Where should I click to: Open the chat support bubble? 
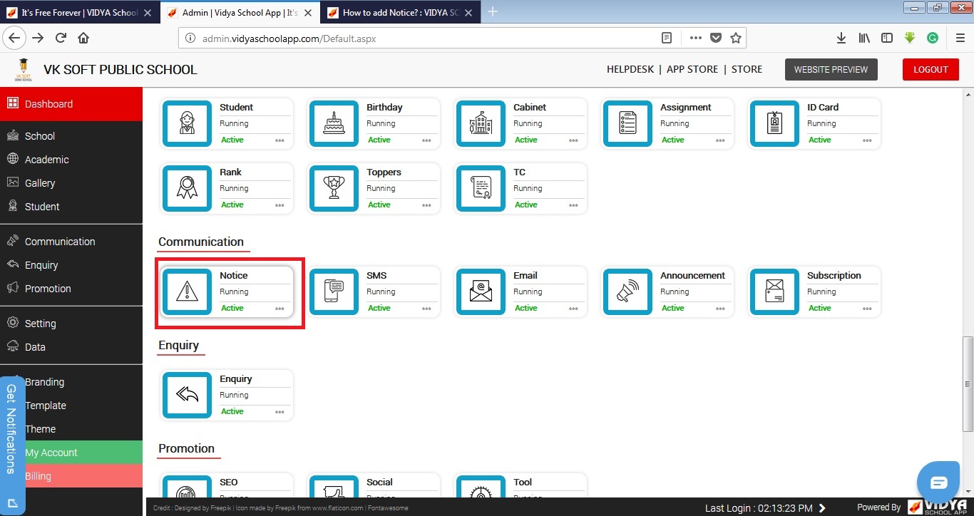[939, 483]
